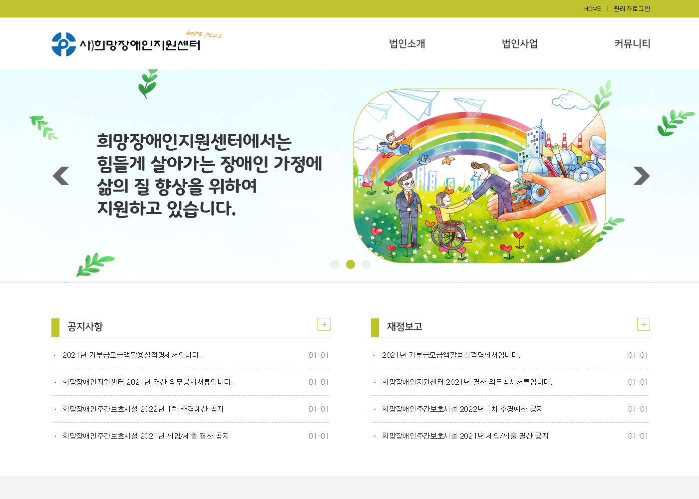Click the HOME link in top bar

pos(592,9)
